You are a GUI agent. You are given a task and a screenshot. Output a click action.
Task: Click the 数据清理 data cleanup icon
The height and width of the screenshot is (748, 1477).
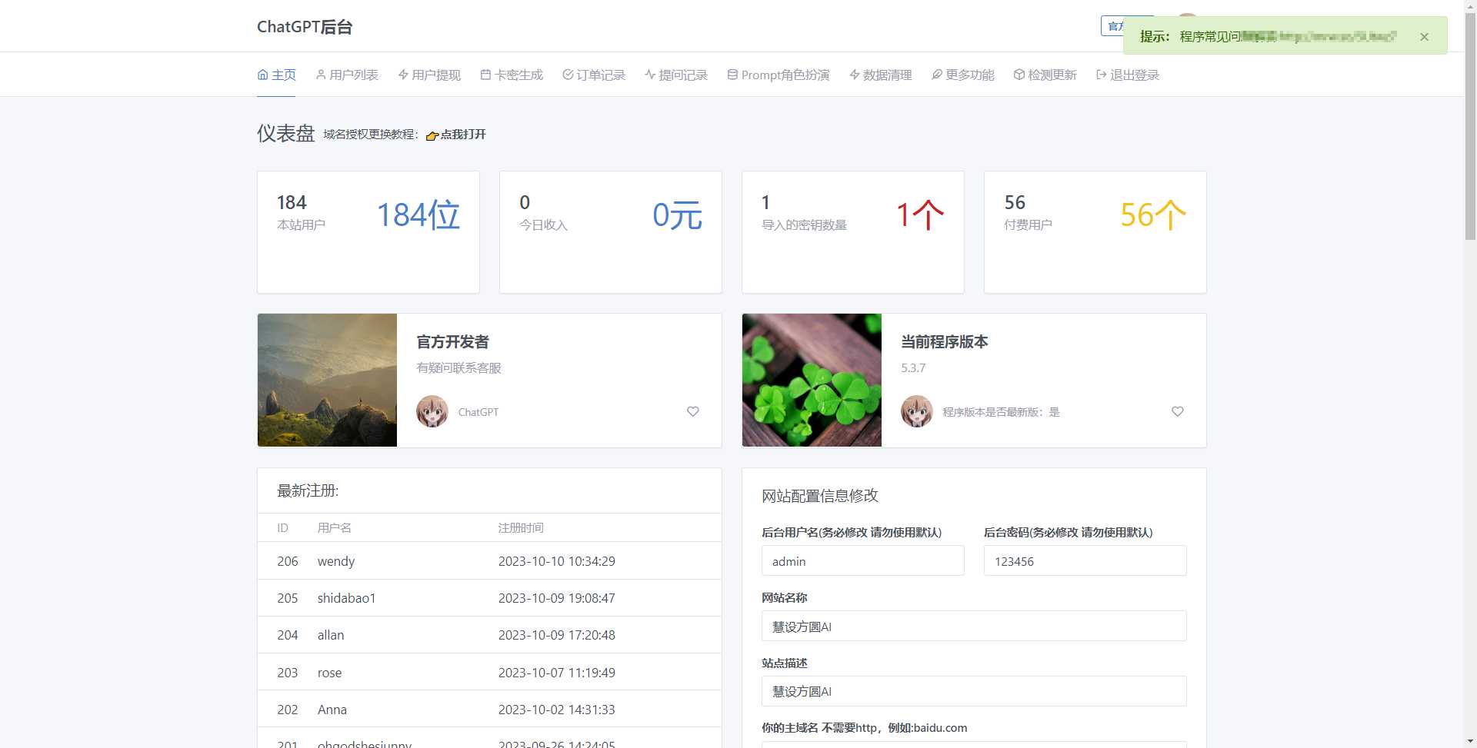pyautogui.click(x=854, y=75)
